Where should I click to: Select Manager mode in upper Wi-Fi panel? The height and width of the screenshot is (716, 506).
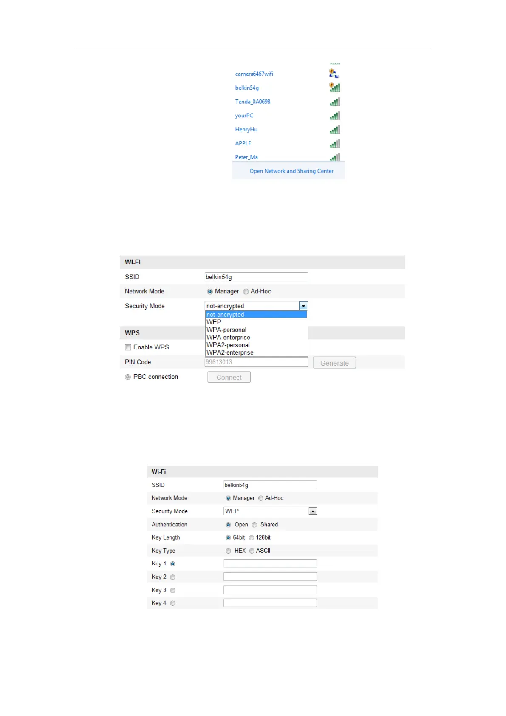[209, 292]
